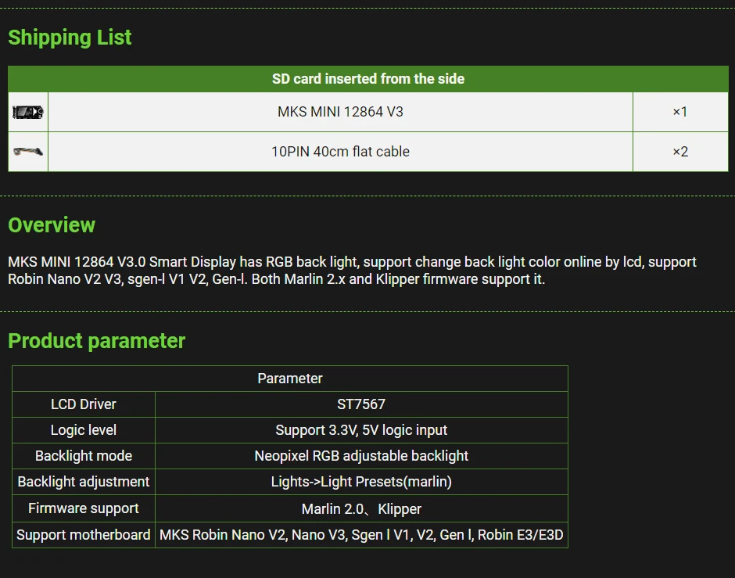
Task: Click the Neopixel RGB adjustable backlight value
Action: coord(361,456)
